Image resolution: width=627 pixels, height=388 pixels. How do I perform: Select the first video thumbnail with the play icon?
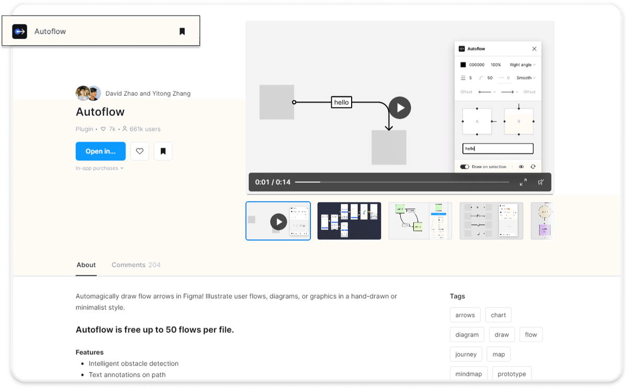(x=278, y=221)
